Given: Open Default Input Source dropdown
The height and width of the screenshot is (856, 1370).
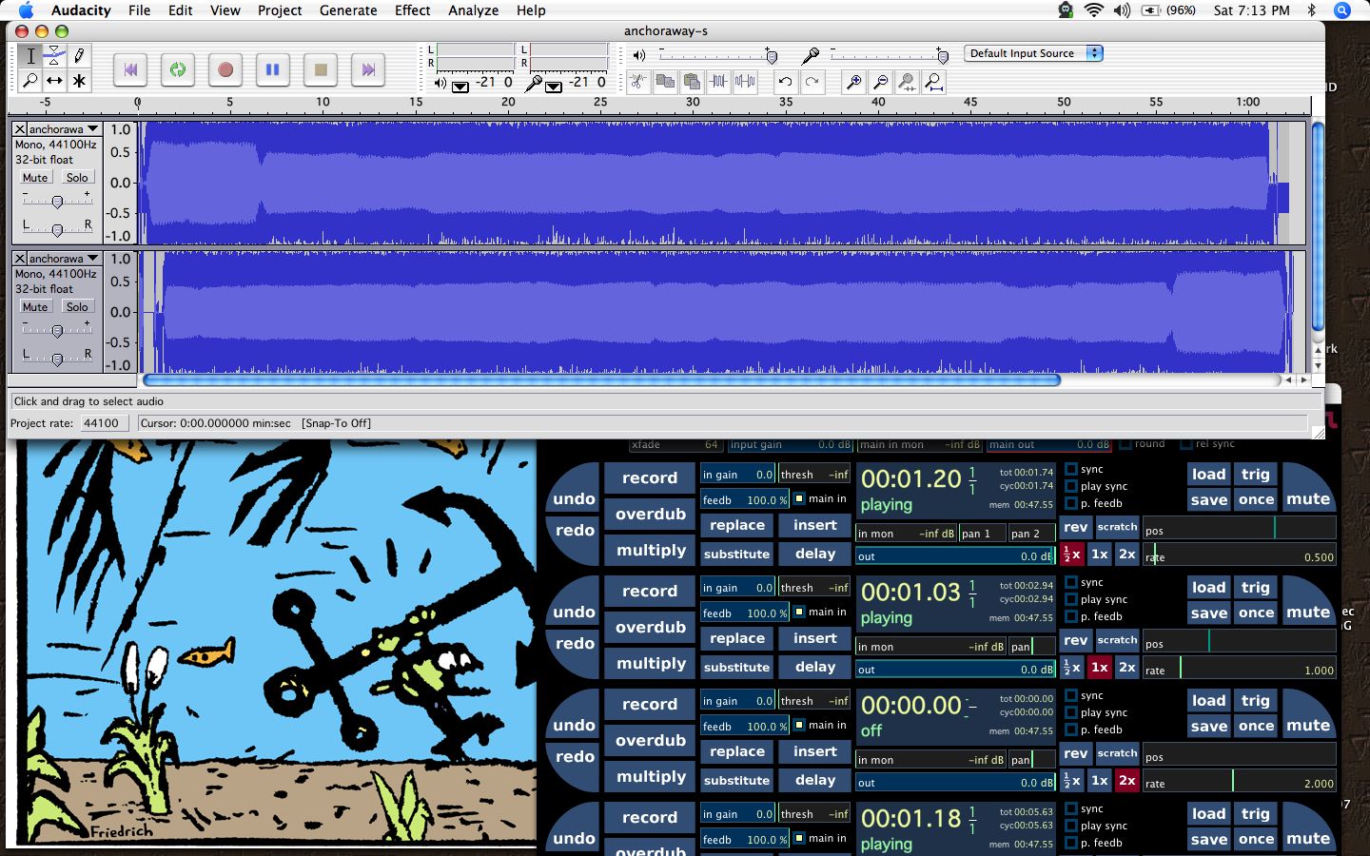Looking at the screenshot, I should click(x=1033, y=53).
